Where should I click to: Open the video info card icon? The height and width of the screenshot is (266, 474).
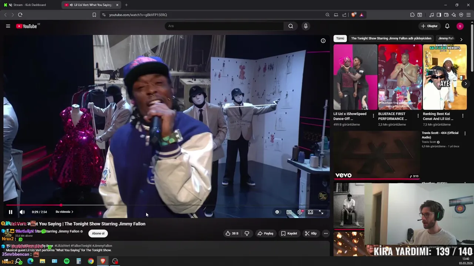323,41
